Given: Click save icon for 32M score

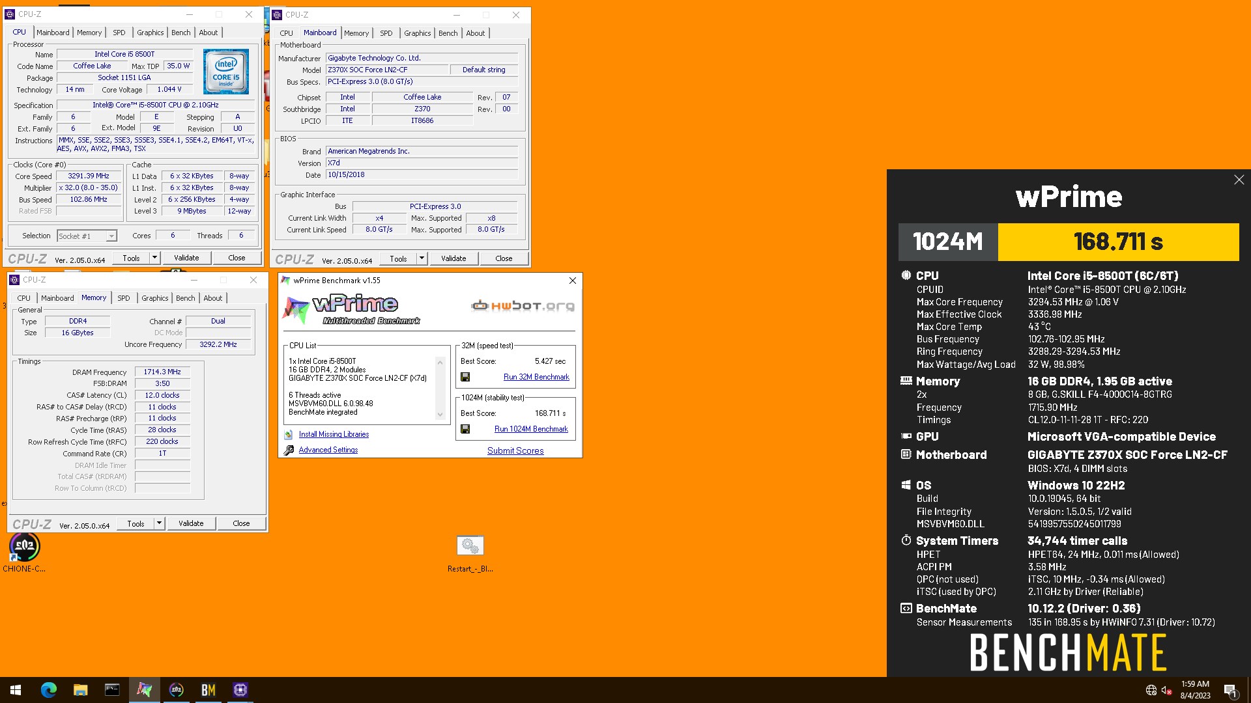Looking at the screenshot, I should point(465,377).
